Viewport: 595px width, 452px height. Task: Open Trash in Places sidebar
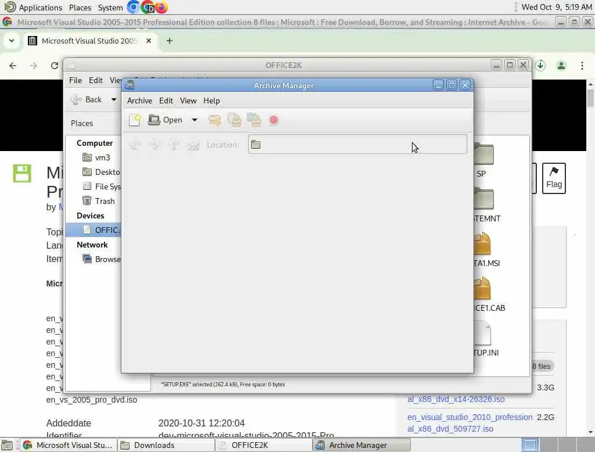tap(99, 201)
